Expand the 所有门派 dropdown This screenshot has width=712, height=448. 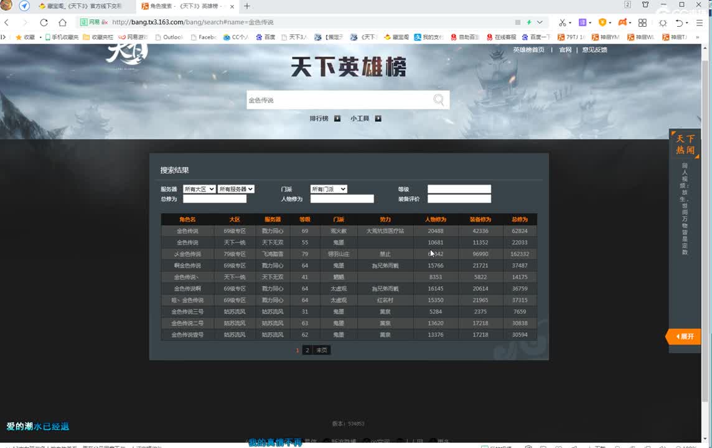pyautogui.click(x=328, y=189)
